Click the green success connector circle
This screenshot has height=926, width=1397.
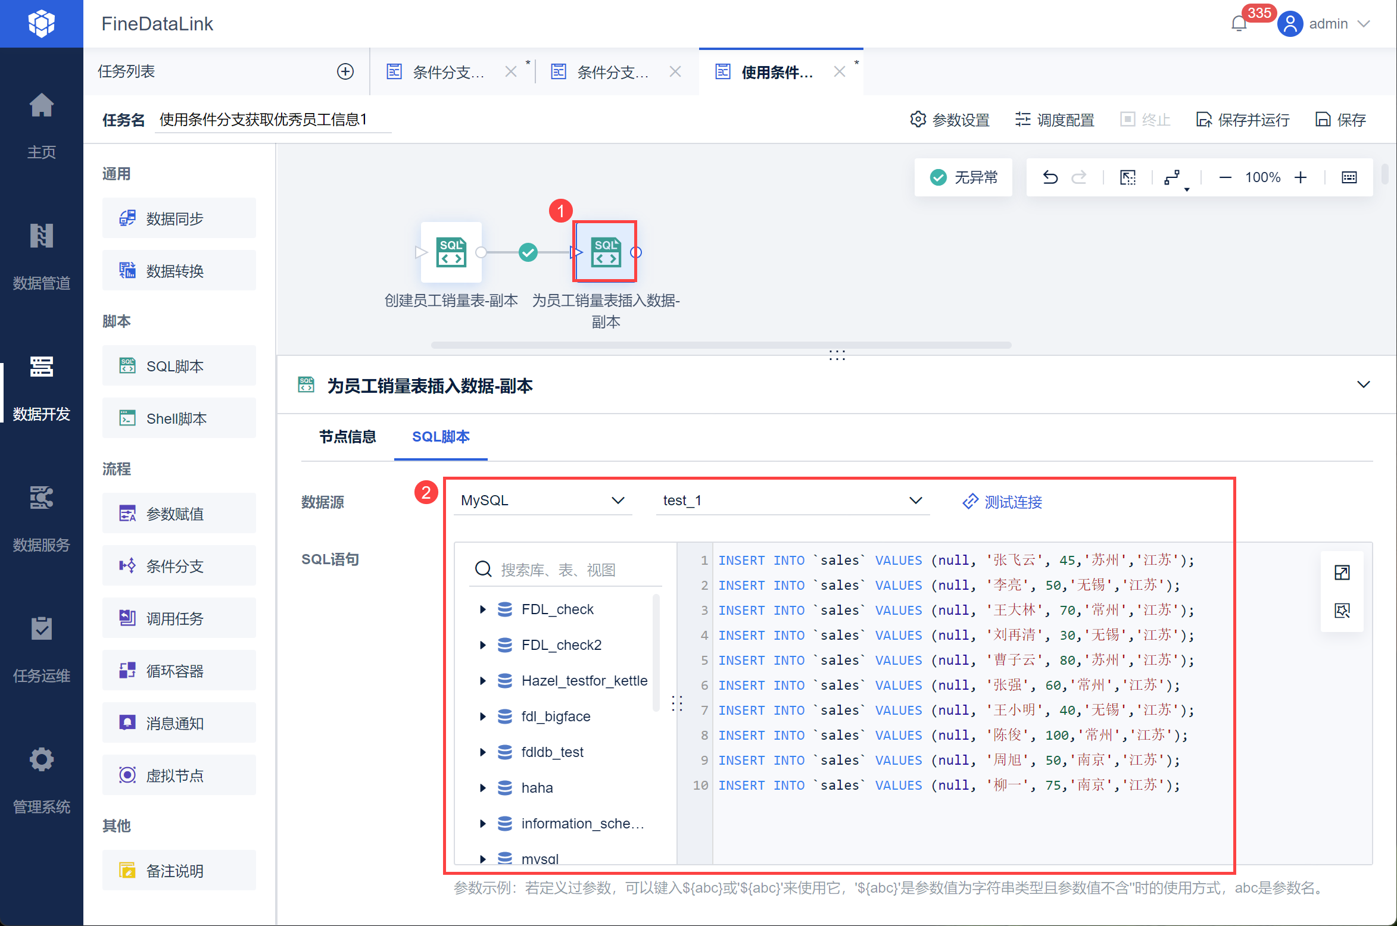(528, 252)
